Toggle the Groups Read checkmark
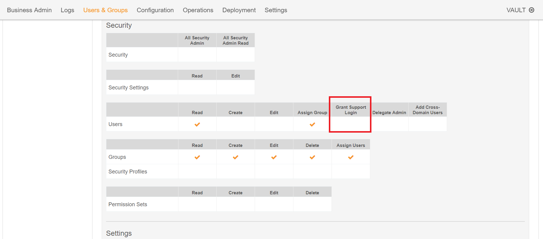This screenshot has width=543, height=239. tap(197, 157)
